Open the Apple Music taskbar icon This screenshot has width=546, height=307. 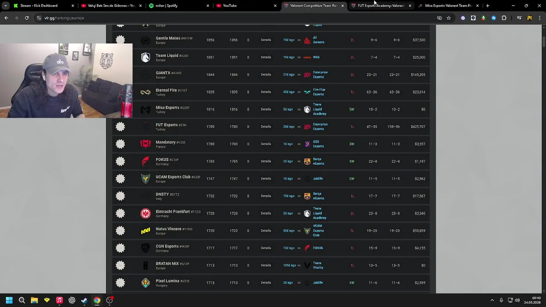coord(59,300)
